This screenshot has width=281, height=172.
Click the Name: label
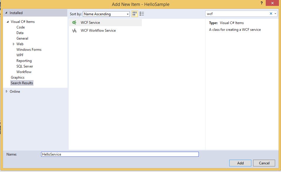[x=11, y=154]
